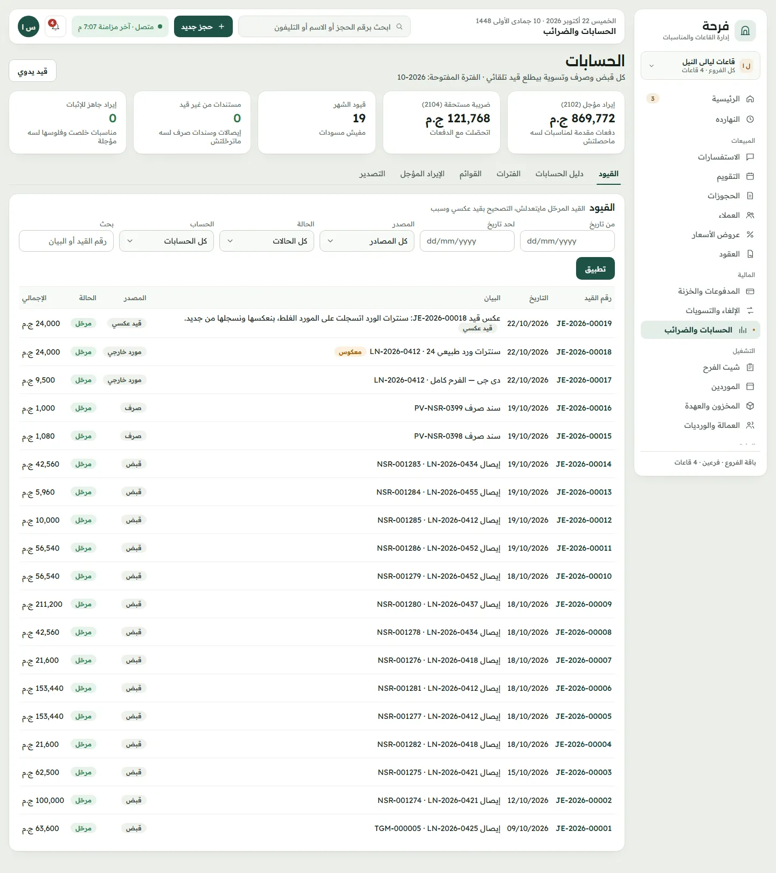Open the كل المصادر source dropdown
Viewport: 776px width, 873px height.
[367, 241]
